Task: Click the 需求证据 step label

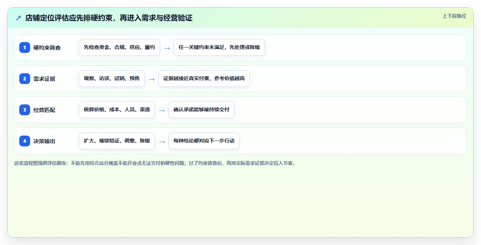Action: click(44, 79)
